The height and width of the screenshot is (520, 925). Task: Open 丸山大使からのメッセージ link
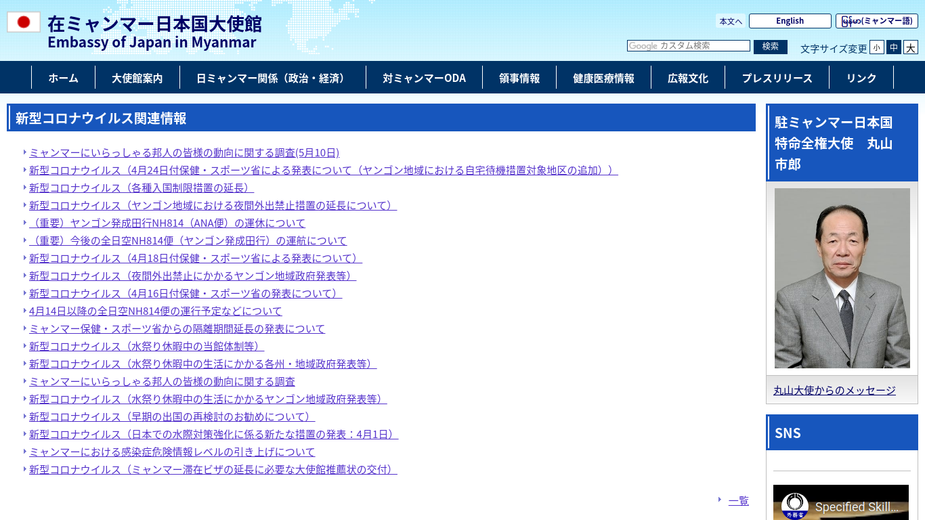pos(834,391)
